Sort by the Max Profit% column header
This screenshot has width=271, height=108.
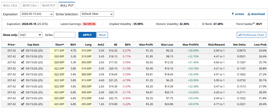pyautogui.click(x=190, y=44)
